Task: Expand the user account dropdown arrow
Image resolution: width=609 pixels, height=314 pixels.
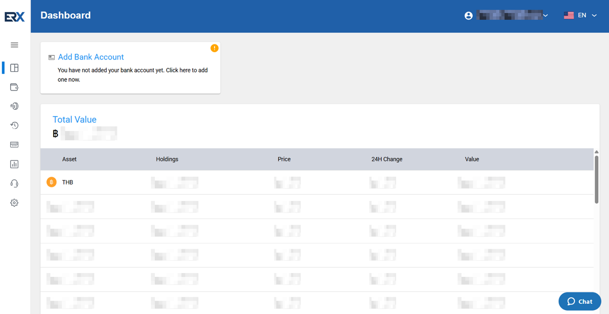Action: [x=545, y=16]
